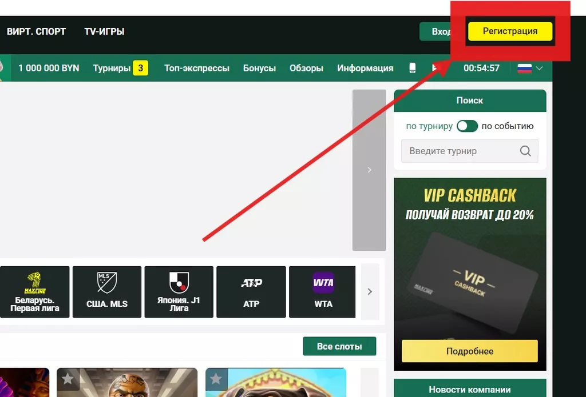Open the Russian flag language dropdown
This screenshot has width=586, height=397.
[530, 69]
